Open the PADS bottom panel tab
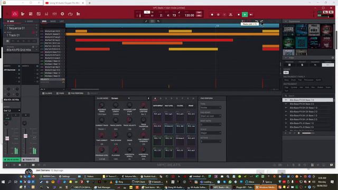The height and width of the screenshot is (190, 338). coord(60,93)
